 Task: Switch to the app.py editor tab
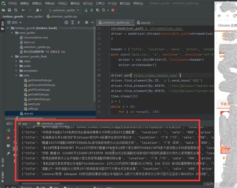[x=144, y=23]
